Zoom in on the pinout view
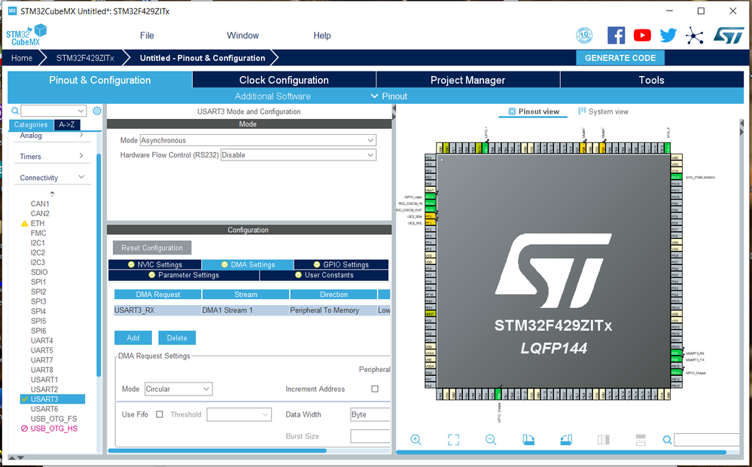Viewport: 752px width, 467px height. (416, 440)
